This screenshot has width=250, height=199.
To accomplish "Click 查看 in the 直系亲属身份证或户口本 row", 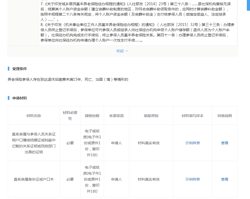I will pyautogui.click(x=225, y=179).
